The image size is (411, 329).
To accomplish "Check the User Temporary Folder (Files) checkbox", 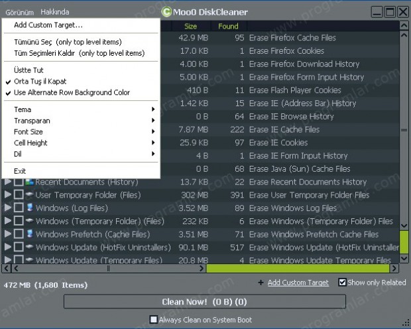I will [x=19, y=194].
